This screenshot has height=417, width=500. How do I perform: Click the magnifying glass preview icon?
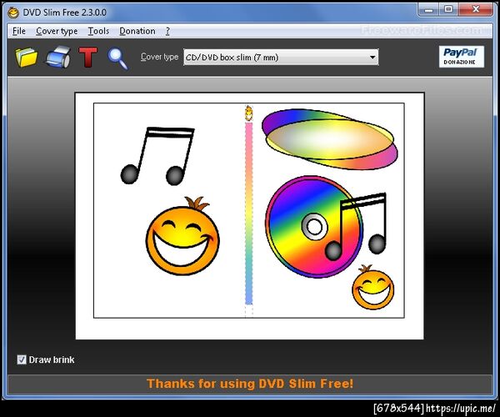click(x=117, y=58)
